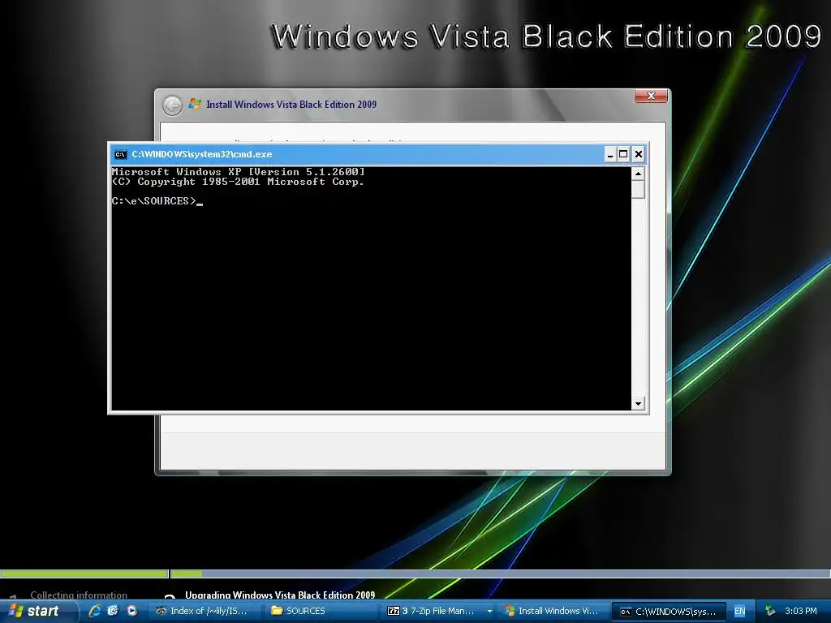Click the 'Microsoft Windows XP [Version 5.1.2600]' line

(239, 172)
